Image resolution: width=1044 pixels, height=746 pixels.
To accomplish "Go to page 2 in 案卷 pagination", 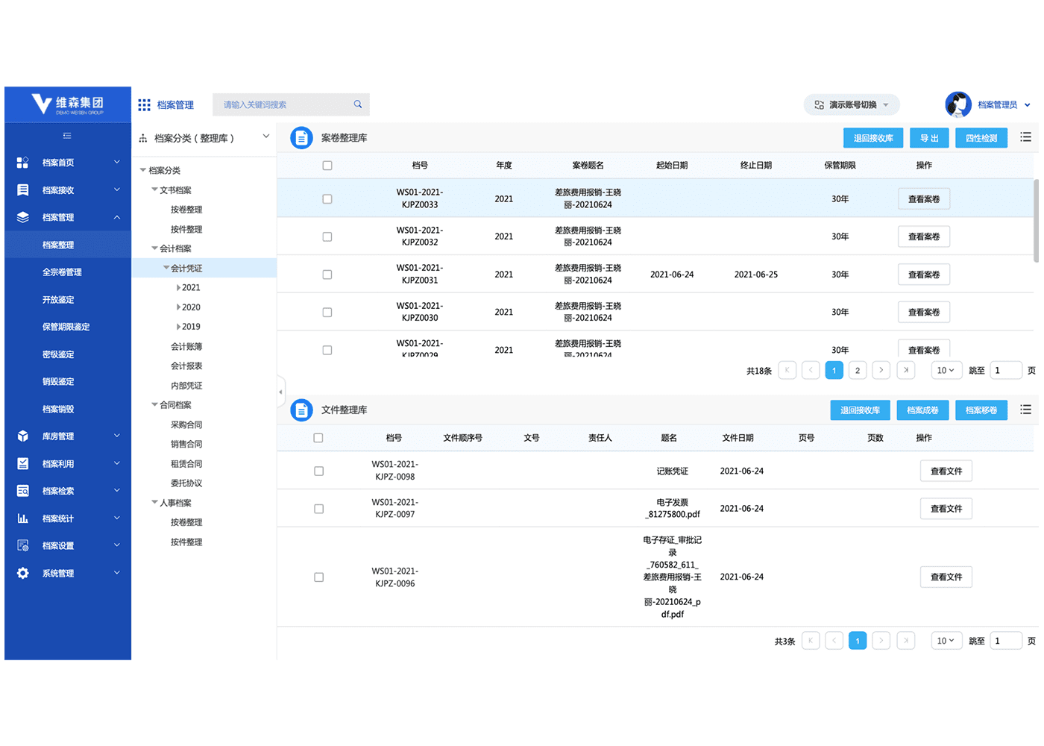I will tap(858, 370).
